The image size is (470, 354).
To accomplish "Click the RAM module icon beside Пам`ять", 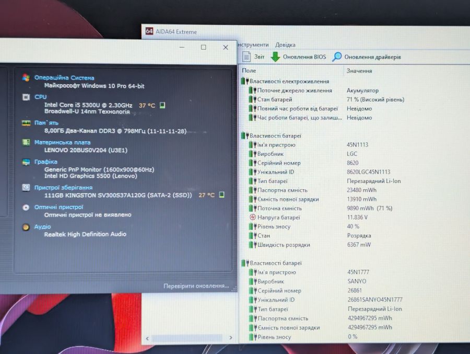I will click(26, 123).
